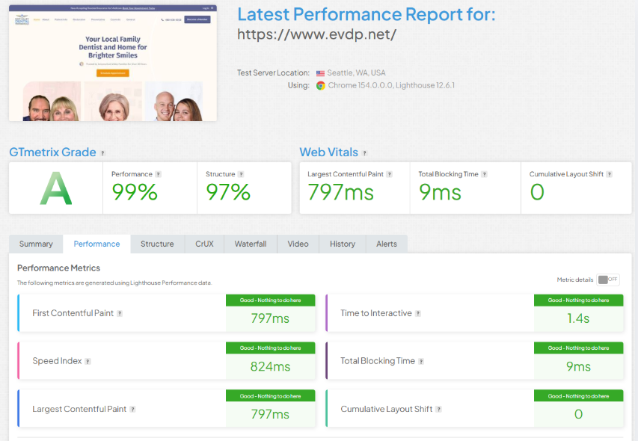Click the Chrome 154.0.0.0, Lighthouse 12.6.1 text

391,85
